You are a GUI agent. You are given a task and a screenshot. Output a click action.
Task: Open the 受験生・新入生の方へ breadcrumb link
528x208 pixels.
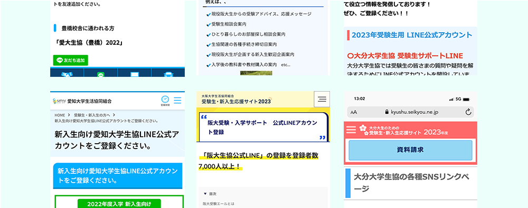point(92,115)
